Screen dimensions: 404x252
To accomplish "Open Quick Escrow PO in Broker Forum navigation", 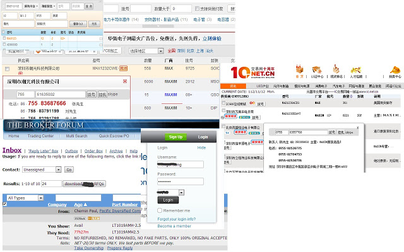I will [114, 136].
